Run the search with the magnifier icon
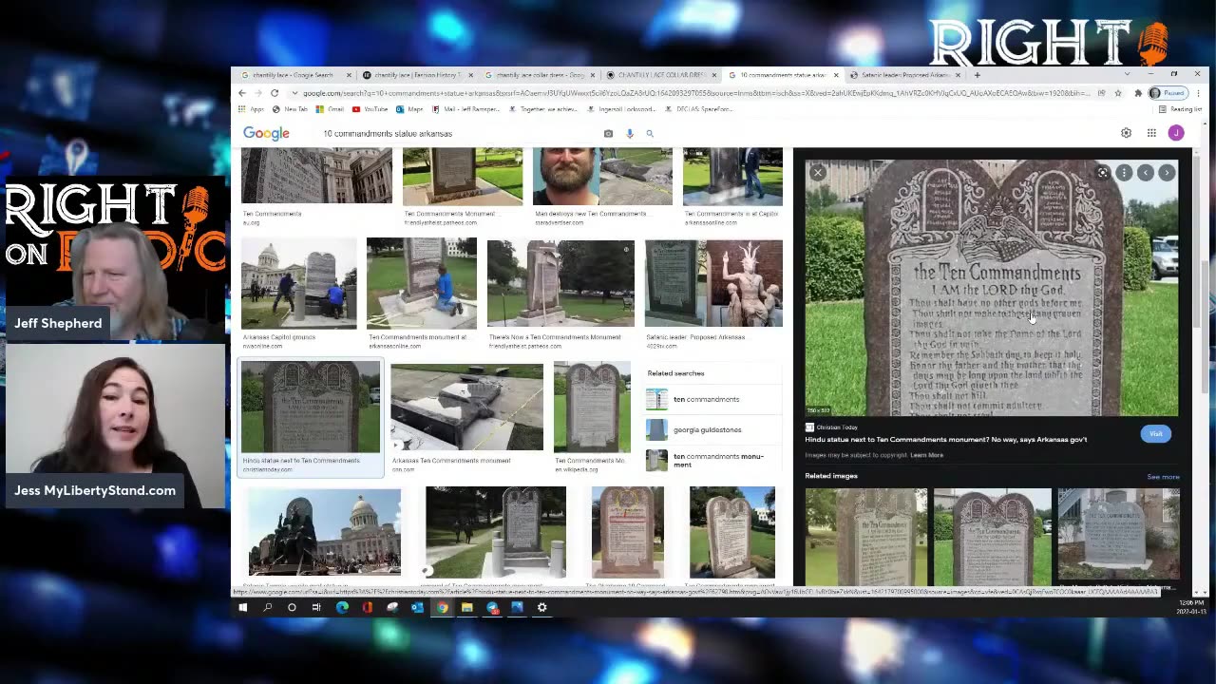The height and width of the screenshot is (684, 1216). click(x=650, y=134)
